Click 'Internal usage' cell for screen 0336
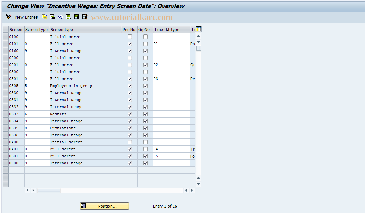Image resolution: width=365 pixels, height=213 pixels. click(86, 135)
